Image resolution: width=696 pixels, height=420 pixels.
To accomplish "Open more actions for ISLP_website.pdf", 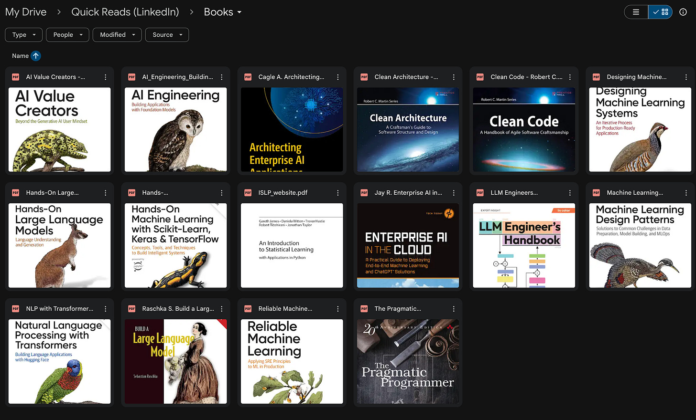I will click(x=338, y=193).
